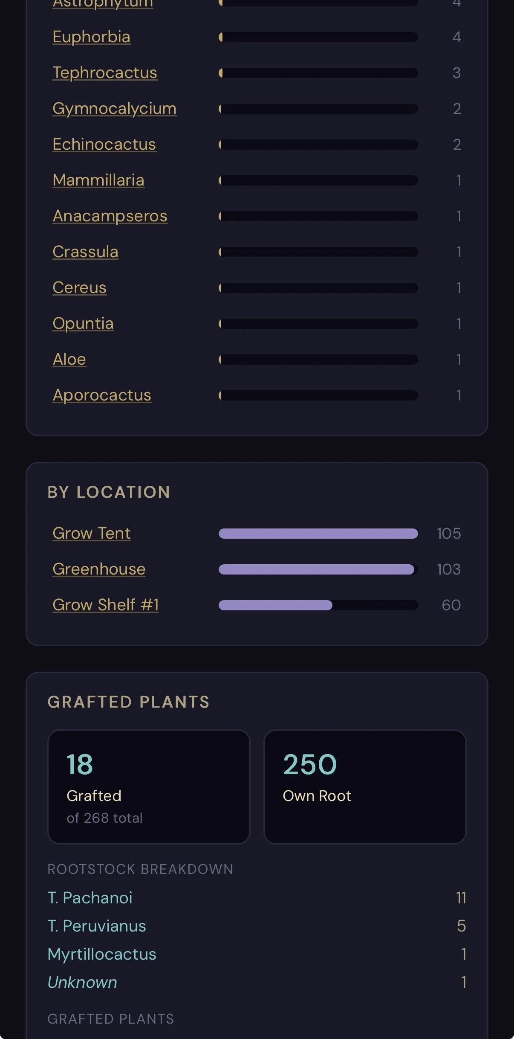Click the 250 Own Root stat card
Viewport: 514px width, 1039px height.
coord(365,787)
